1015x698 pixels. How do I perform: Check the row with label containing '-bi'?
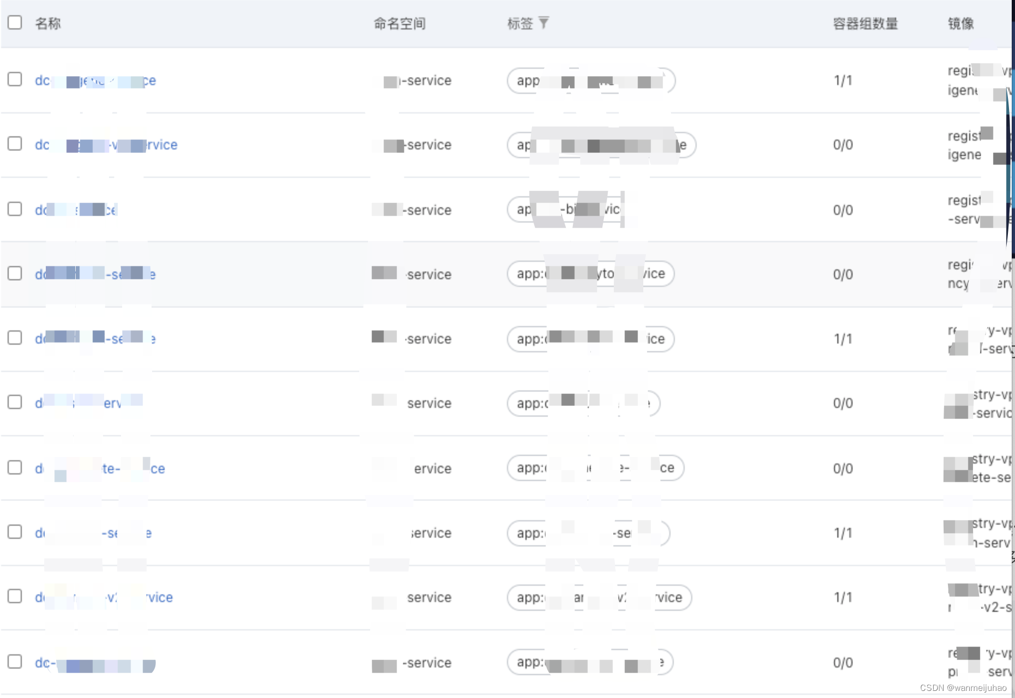click(15, 209)
